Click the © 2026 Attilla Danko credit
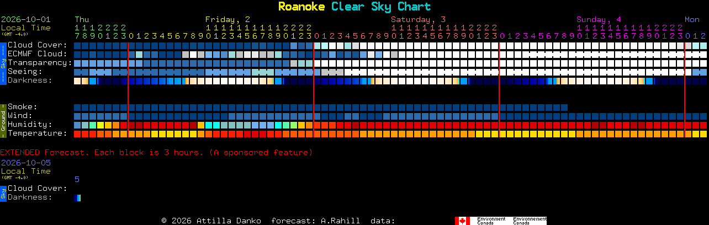The image size is (709, 225). tap(211, 221)
